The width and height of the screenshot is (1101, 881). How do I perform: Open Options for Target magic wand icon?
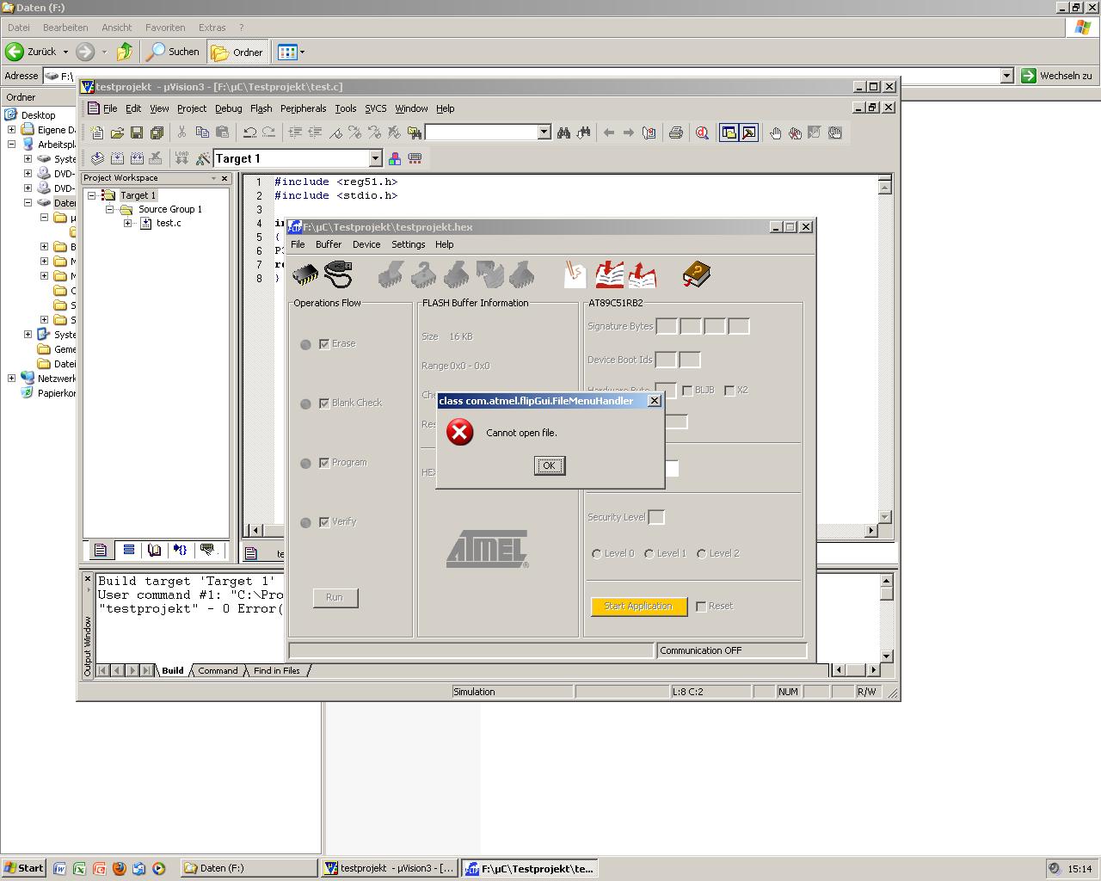203,158
